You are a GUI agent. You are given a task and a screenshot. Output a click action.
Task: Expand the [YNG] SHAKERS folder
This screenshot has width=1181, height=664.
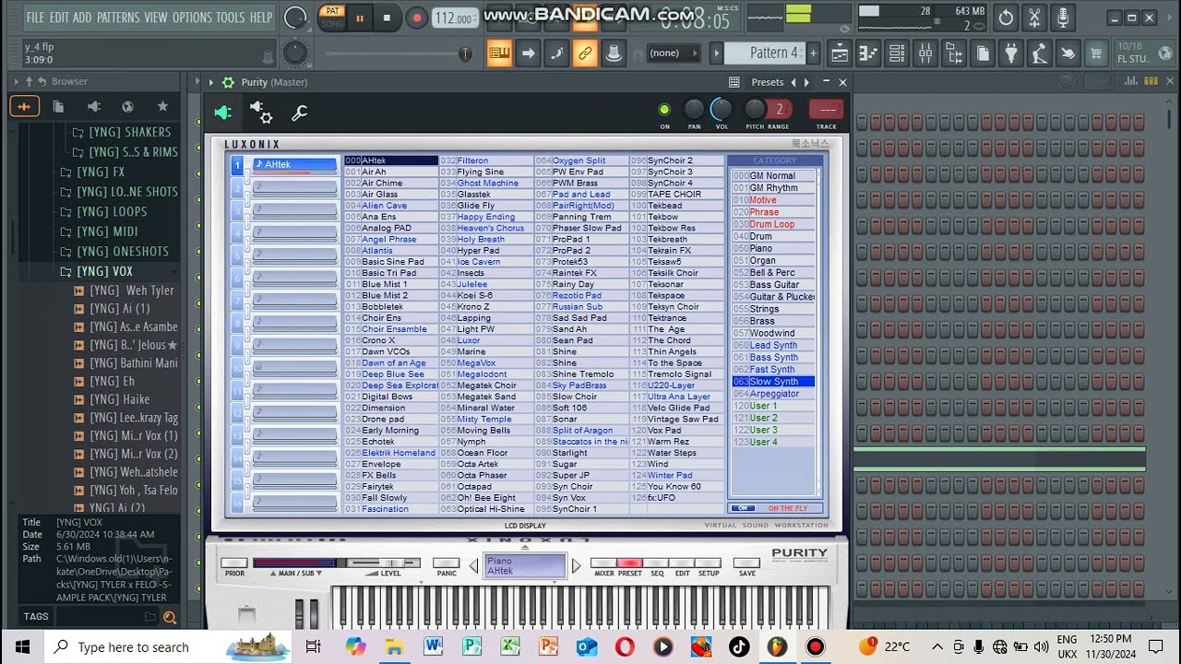122,132
